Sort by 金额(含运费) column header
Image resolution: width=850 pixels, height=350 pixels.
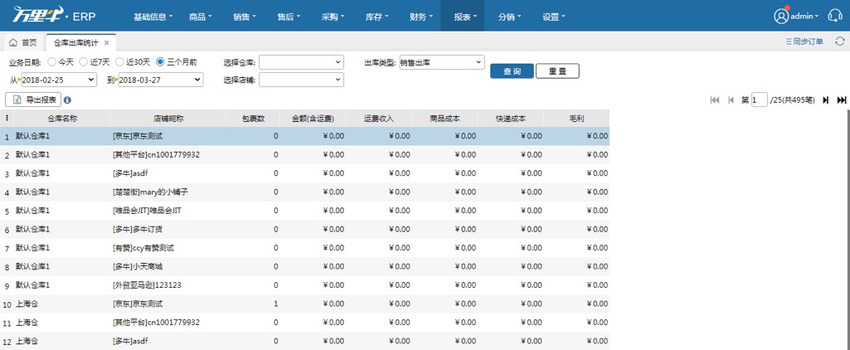point(313,118)
